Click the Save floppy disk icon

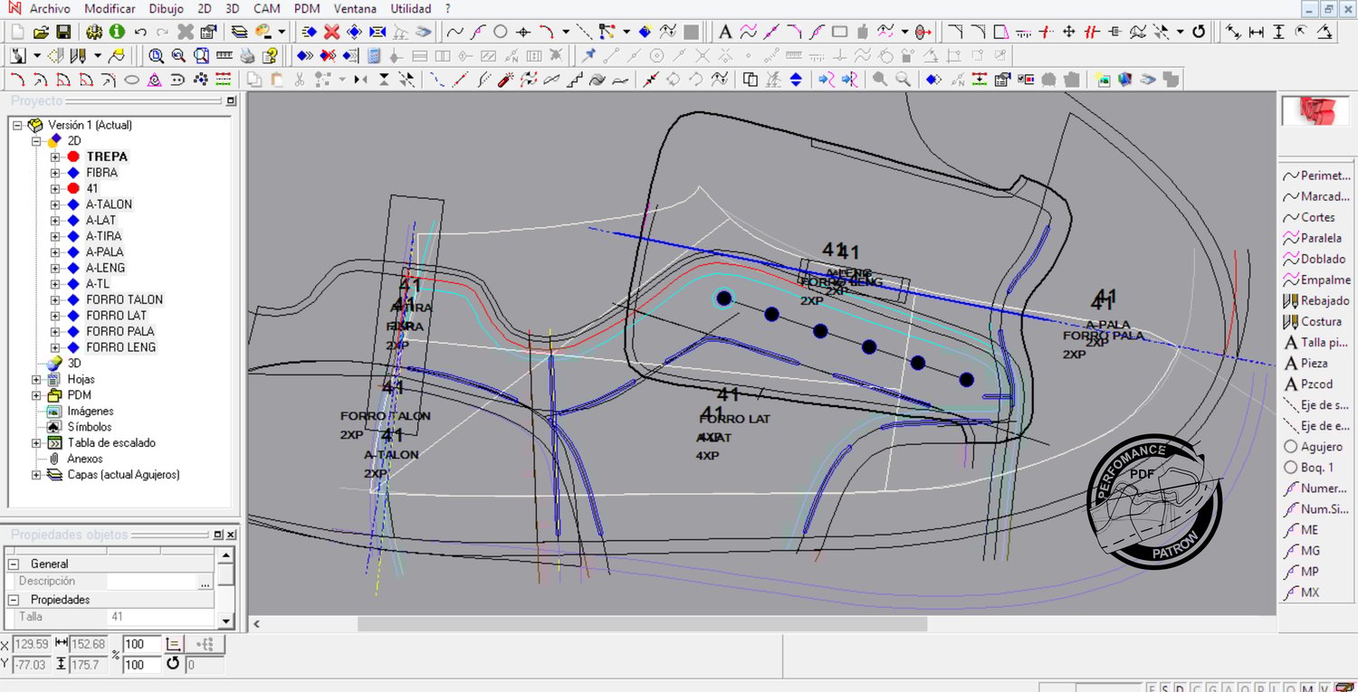pyautogui.click(x=62, y=32)
